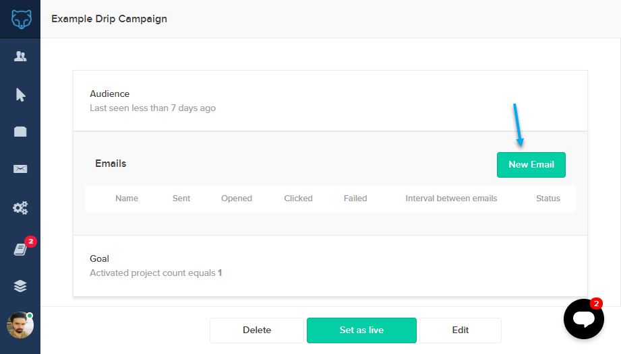Click the Name column header

coord(127,199)
